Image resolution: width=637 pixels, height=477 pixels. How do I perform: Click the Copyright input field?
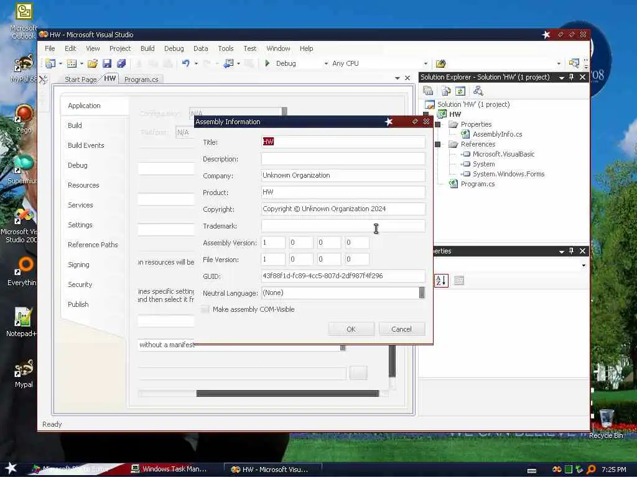pos(343,209)
